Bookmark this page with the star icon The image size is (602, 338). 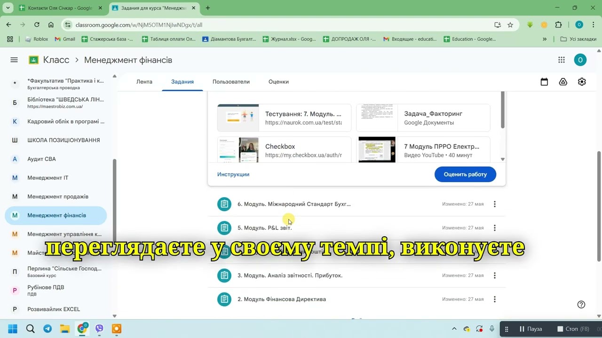coord(510,25)
